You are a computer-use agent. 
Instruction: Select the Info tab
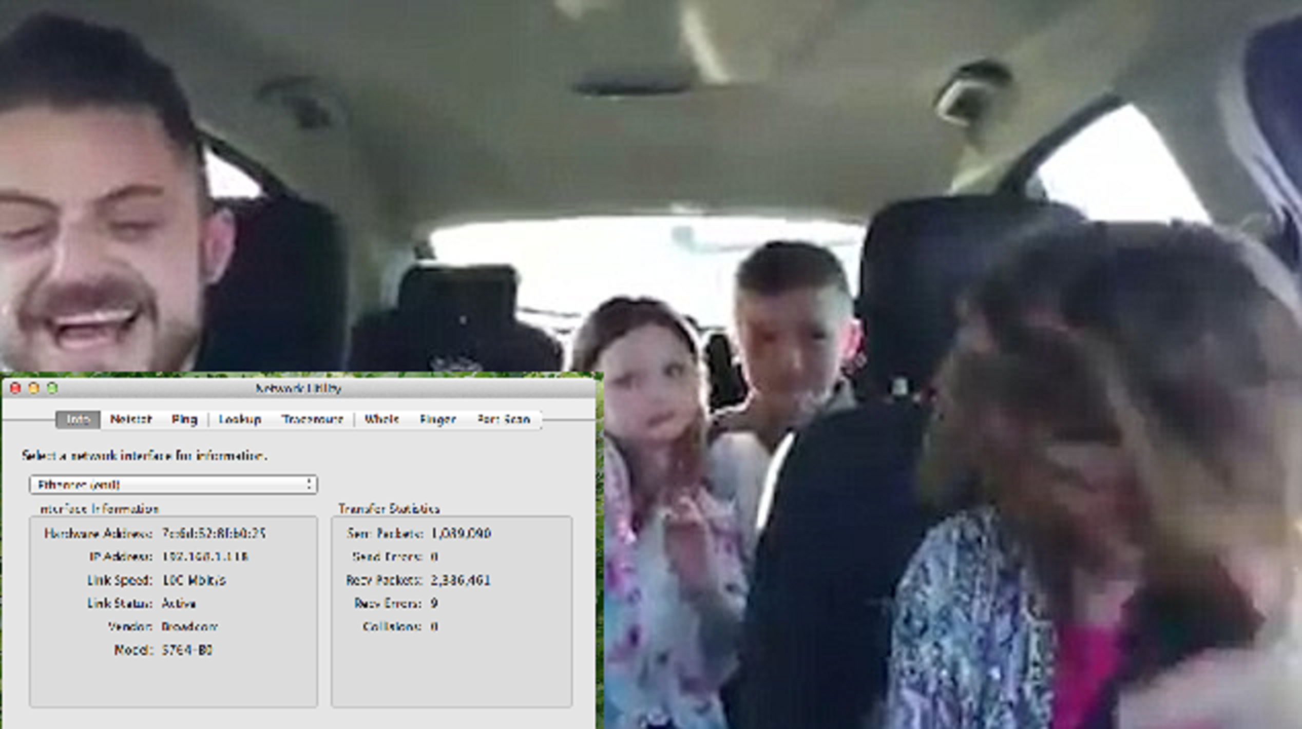point(78,419)
